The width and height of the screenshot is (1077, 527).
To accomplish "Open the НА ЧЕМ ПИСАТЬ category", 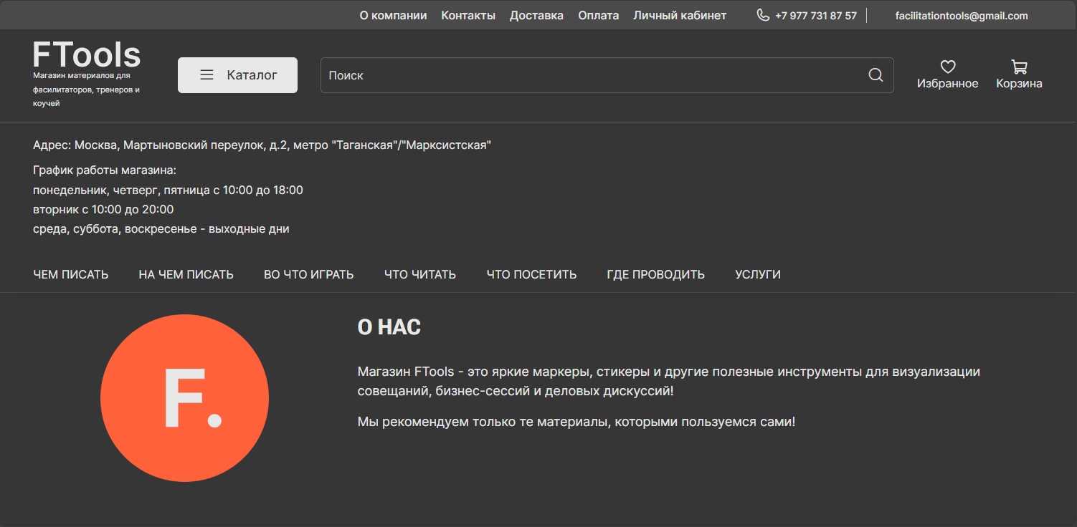I will [x=186, y=274].
